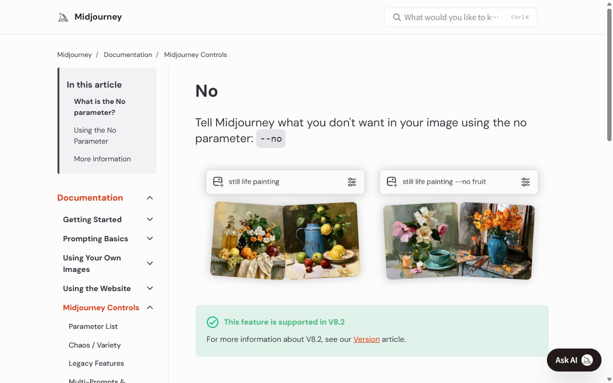Expand the Getting Started chevron
Viewport: 613px width, 383px height.
pyautogui.click(x=150, y=219)
